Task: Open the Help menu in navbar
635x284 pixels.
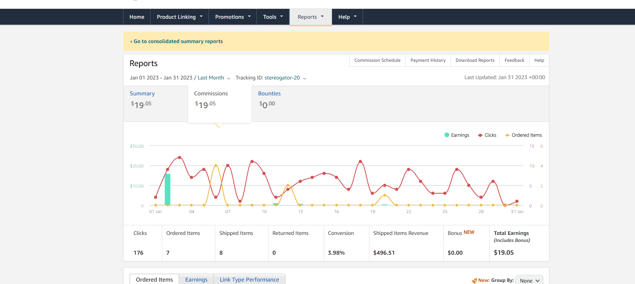Action: pyautogui.click(x=347, y=17)
